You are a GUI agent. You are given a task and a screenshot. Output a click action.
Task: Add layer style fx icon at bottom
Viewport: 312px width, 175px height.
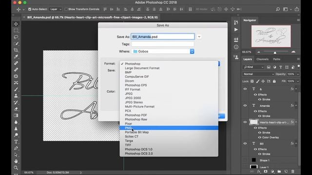(259, 172)
